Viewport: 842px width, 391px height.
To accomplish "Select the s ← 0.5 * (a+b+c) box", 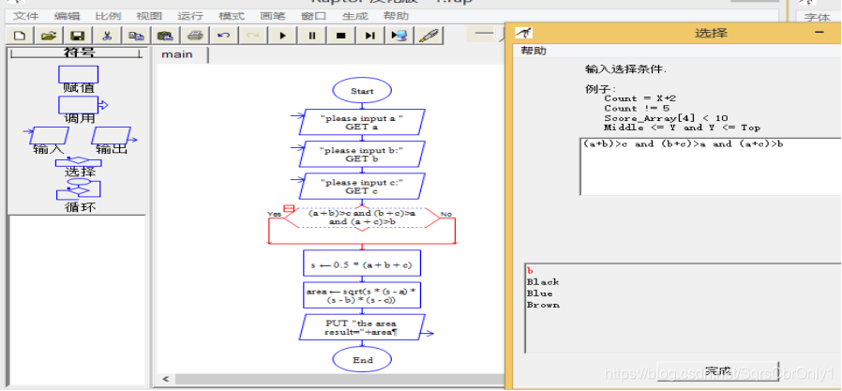I will click(x=362, y=265).
